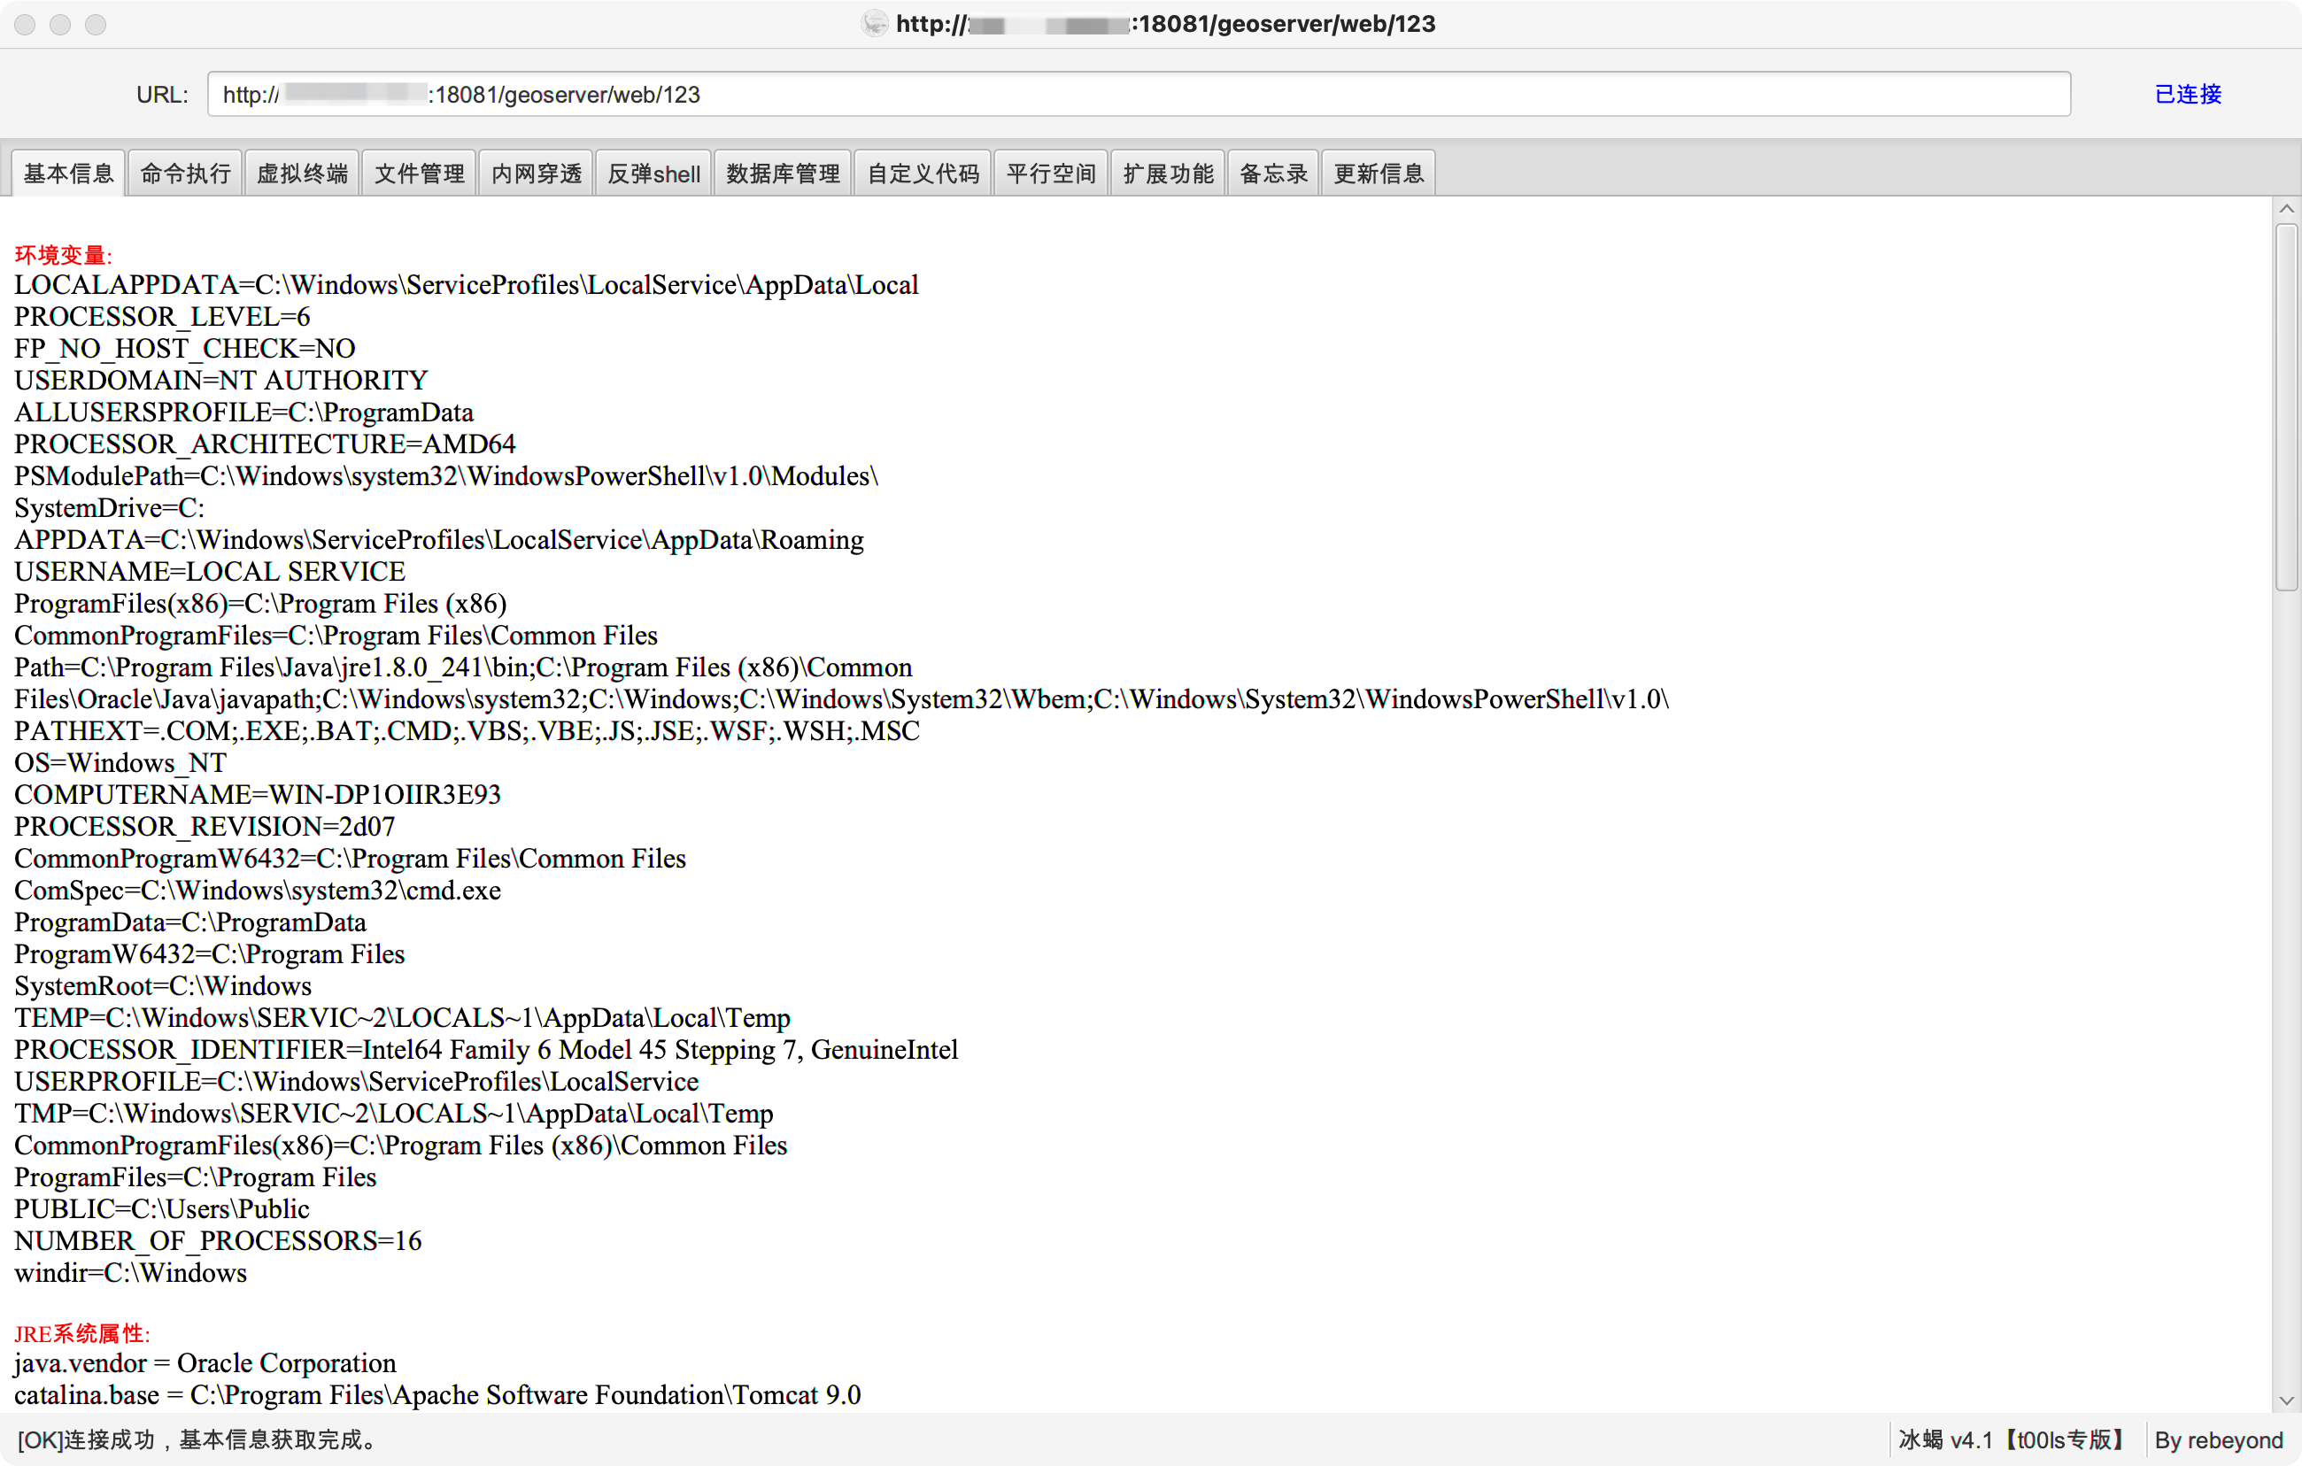Screen dimensions: 2302x1466
Task: Click the yellow minimize window button
Action: pyautogui.click(x=60, y=24)
